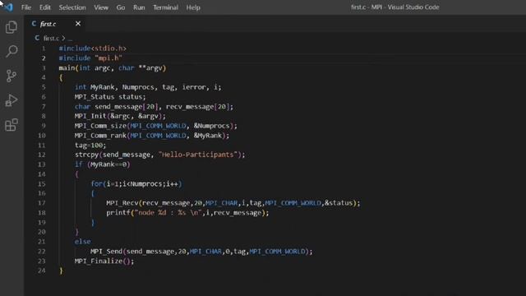
Task: Open the Explorer view in activity bar
Action: [12, 27]
